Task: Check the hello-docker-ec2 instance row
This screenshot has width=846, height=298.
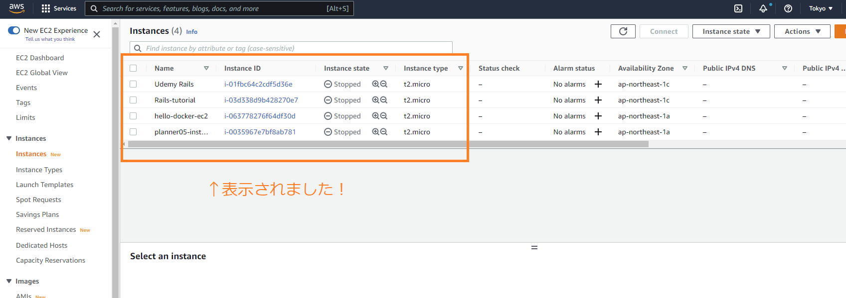Action: pyautogui.click(x=133, y=116)
